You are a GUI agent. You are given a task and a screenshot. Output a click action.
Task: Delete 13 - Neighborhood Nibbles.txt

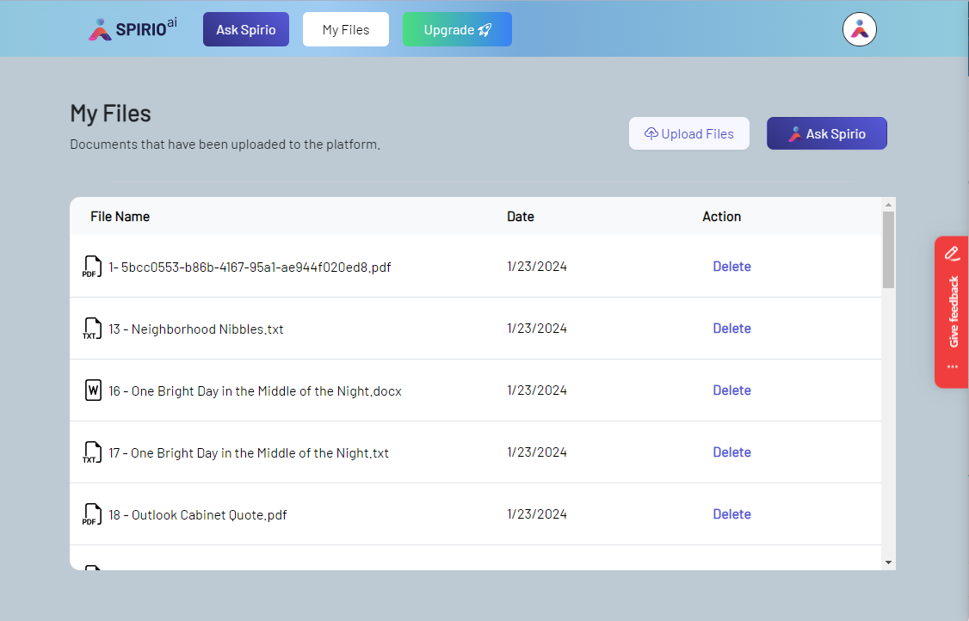pyautogui.click(x=731, y=328)
